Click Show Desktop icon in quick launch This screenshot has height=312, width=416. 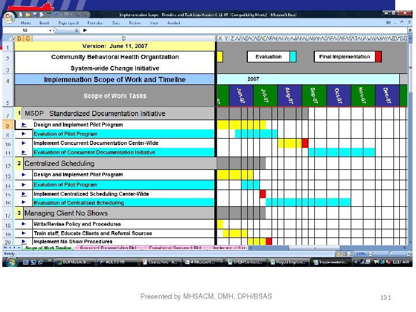point(25,262)
